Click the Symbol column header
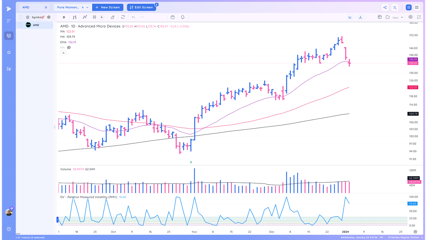 (x=36, y=17)
